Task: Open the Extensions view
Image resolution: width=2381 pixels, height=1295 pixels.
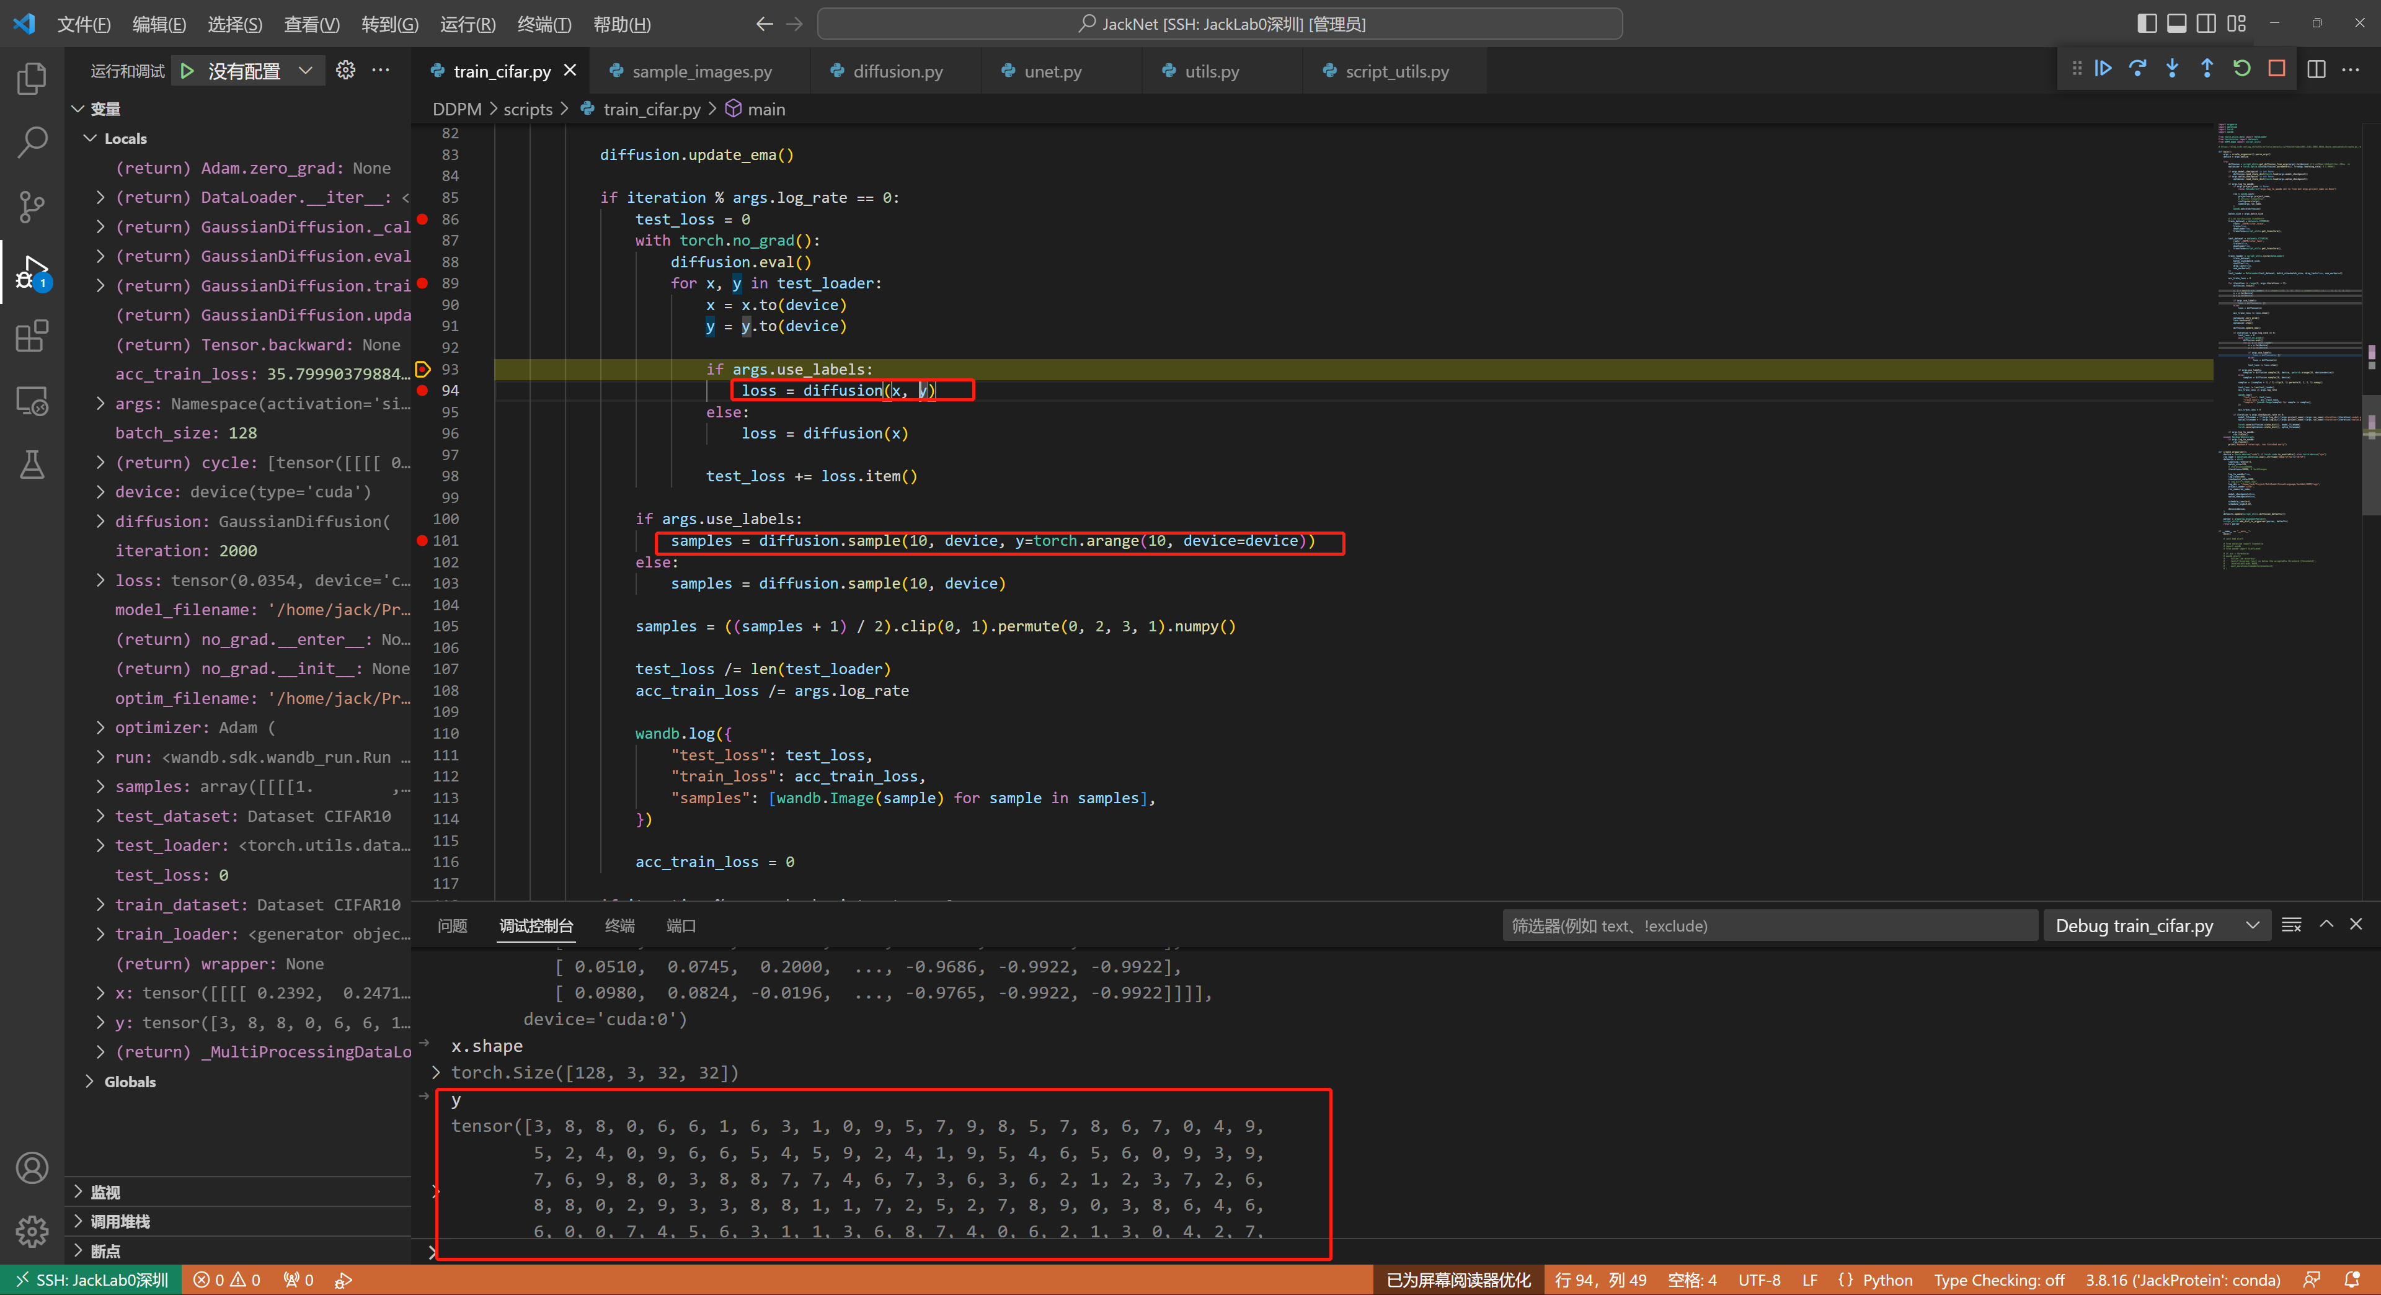Action: pyautogui.click(x=32, y=336)
